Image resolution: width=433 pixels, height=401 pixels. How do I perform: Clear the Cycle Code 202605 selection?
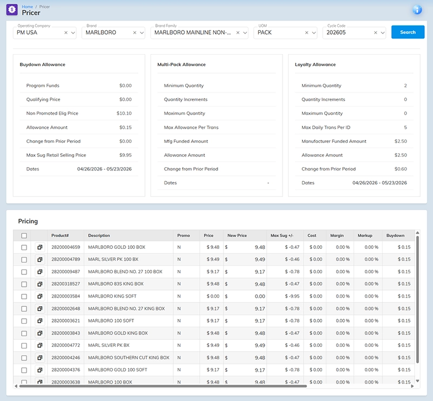click(x=375, y=32)
